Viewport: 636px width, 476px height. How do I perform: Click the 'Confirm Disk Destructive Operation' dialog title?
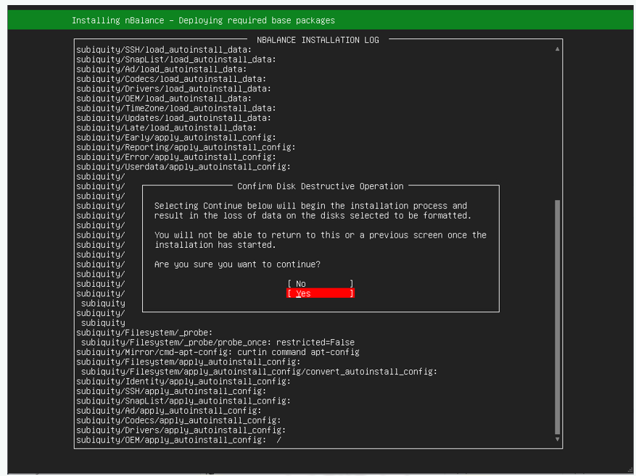tap(320, 186)
